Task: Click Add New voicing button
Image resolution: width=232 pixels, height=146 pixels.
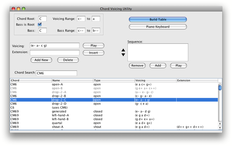Action: (41, 60)
